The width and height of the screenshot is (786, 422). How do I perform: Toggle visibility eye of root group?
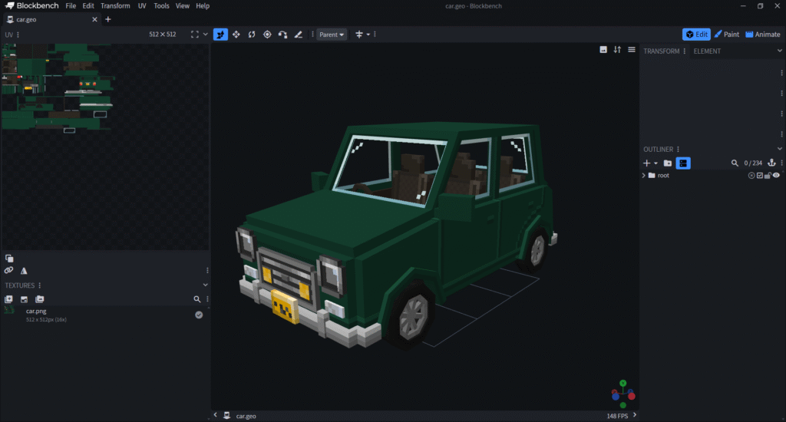pos(776,176)
